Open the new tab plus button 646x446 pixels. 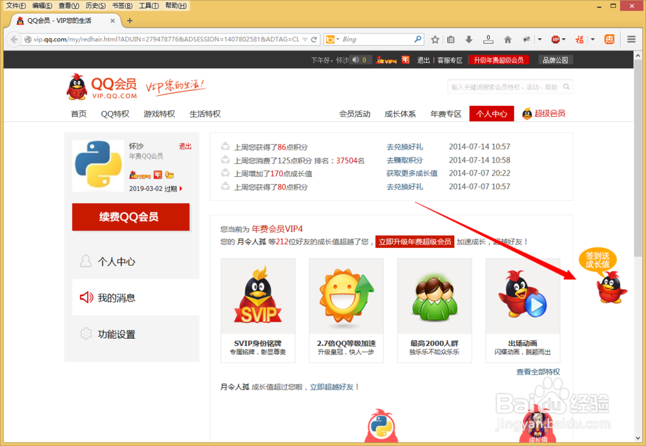[130, 21]
